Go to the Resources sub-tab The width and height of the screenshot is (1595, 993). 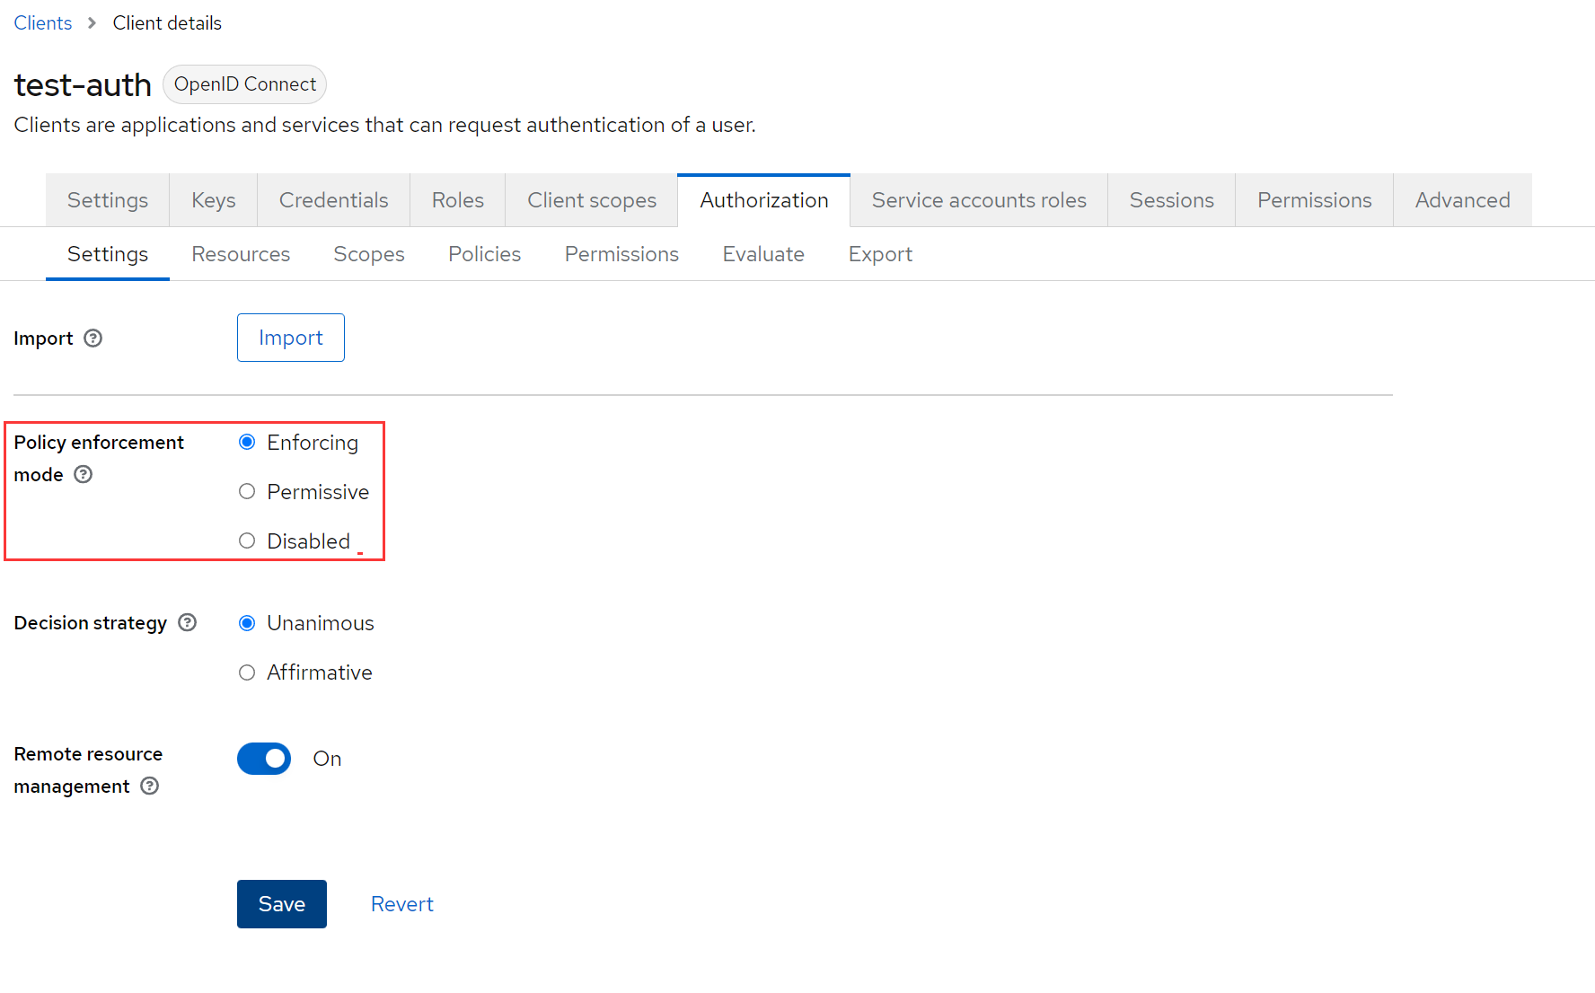click(x=241, y=254)
